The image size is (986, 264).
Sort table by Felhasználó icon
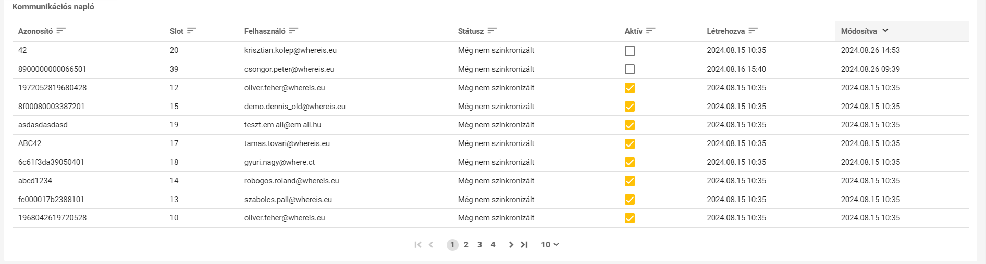(293, 31)
